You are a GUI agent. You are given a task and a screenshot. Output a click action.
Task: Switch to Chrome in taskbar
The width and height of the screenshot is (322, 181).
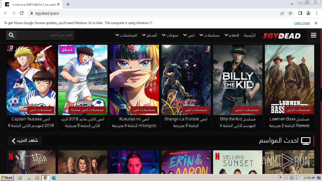coord(45,177)
